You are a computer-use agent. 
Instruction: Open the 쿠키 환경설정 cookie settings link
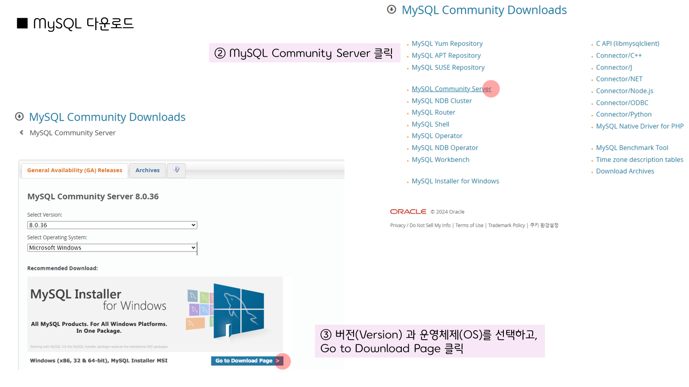click(x=544, y=225)
